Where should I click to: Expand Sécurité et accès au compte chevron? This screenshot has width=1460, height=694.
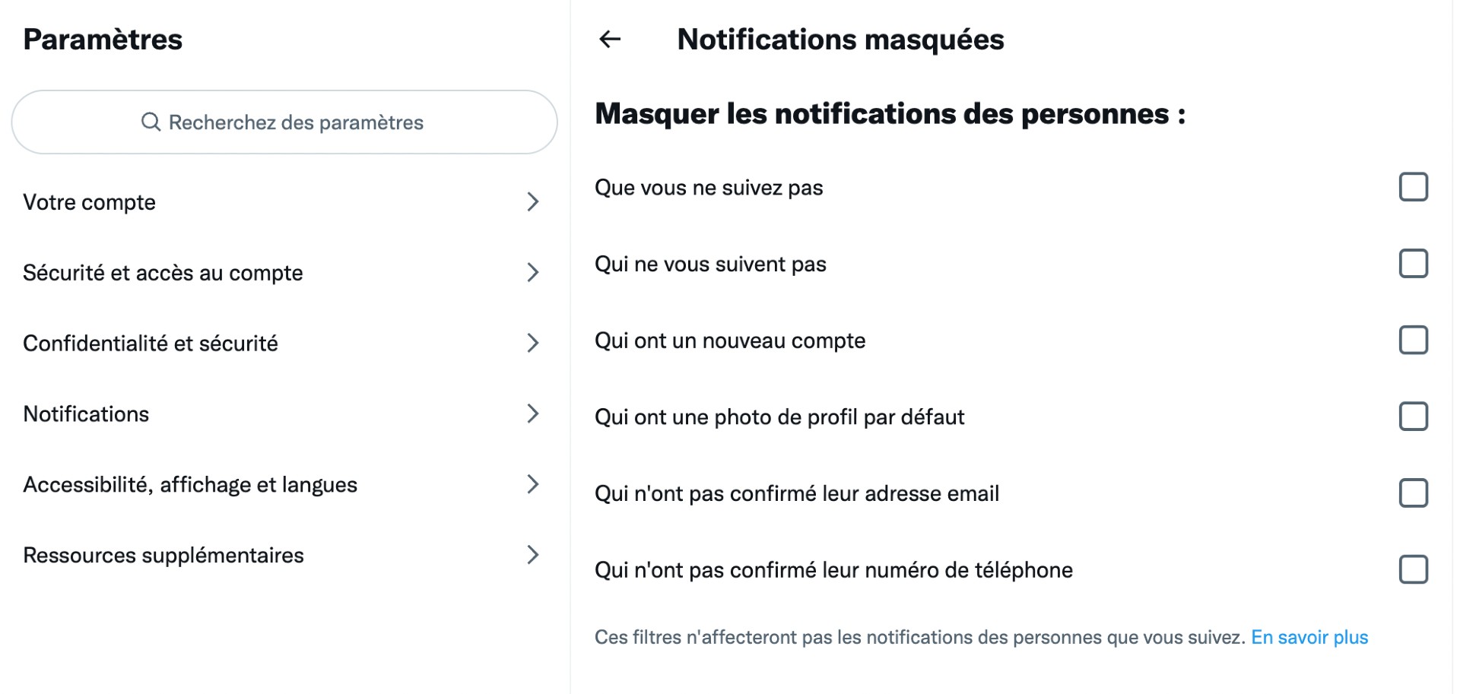coord(533,273)
